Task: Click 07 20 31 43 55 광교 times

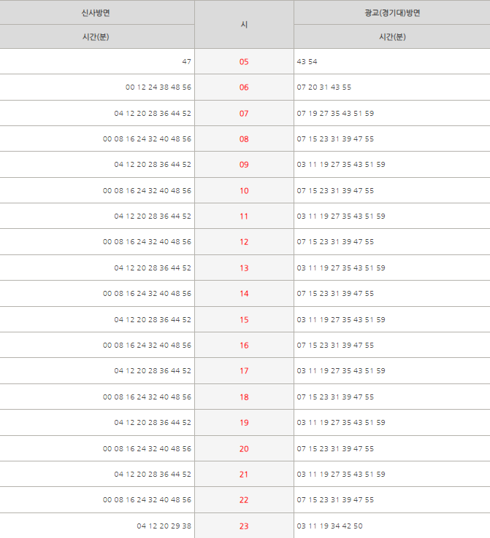Action: pyautogui.click(x=324, y=87)
